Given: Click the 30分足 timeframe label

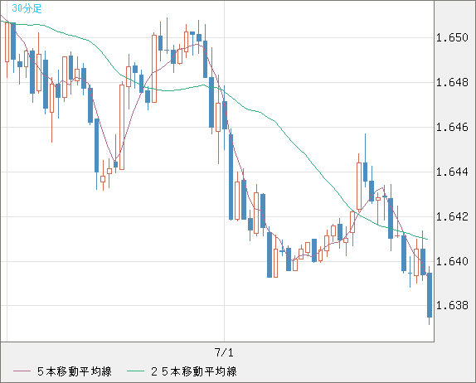Looking at the screenshot, I should coord(27,8).
